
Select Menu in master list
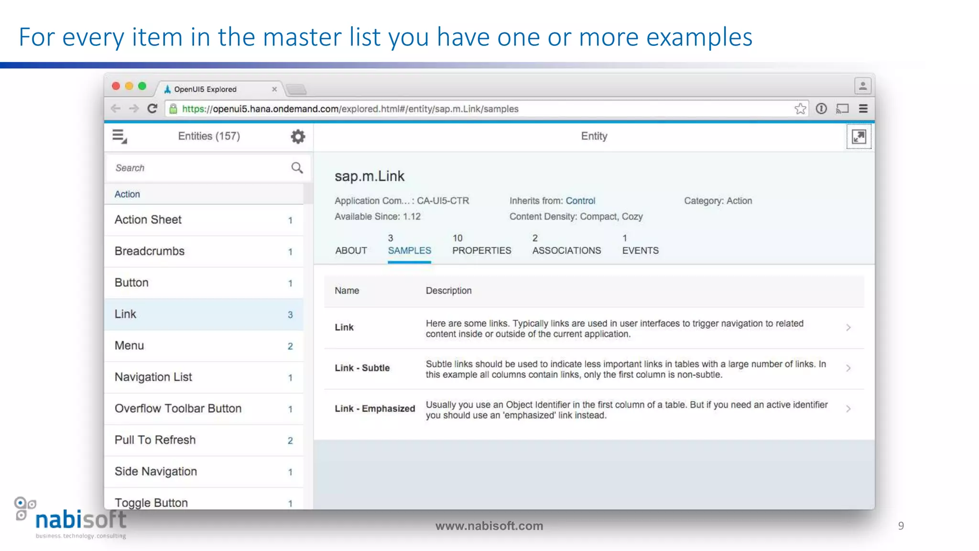pyautogui.click(x=204, y=346)
